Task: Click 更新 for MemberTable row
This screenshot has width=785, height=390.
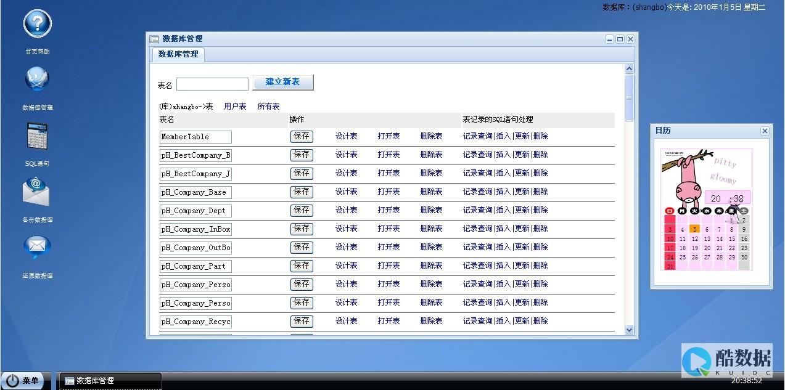Action: coord(522,136)
